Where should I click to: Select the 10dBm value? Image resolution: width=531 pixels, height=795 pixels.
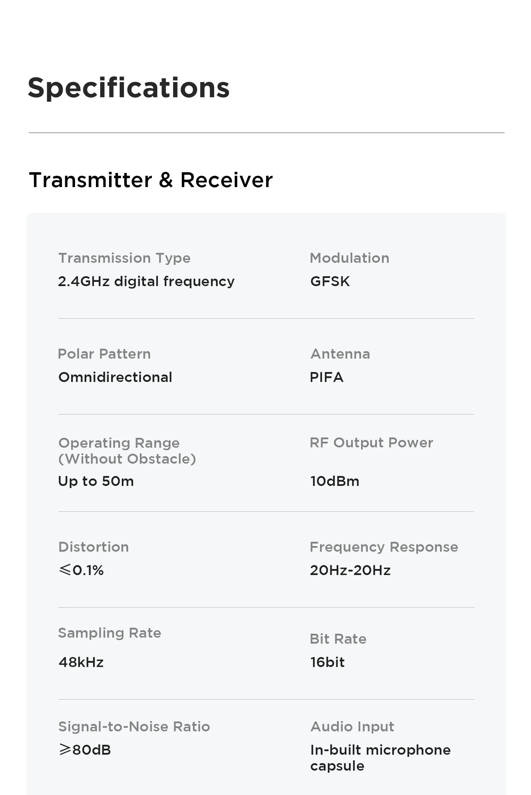(335, 481)
